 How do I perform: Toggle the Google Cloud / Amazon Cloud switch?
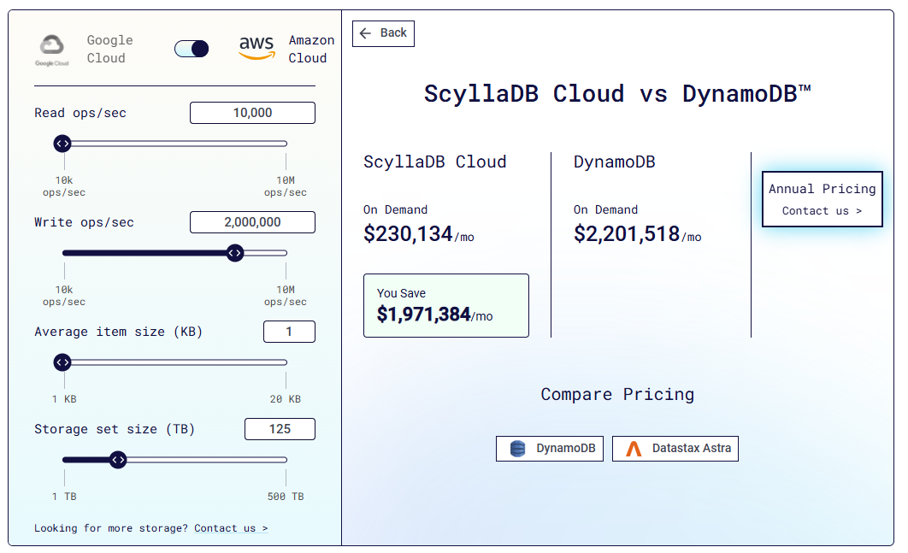[x=192, y=49]
